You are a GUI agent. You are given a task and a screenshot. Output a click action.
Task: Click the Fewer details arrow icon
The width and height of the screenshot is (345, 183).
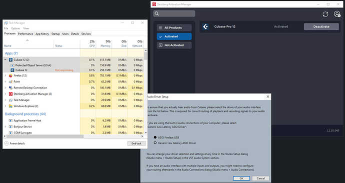point(6,143)
